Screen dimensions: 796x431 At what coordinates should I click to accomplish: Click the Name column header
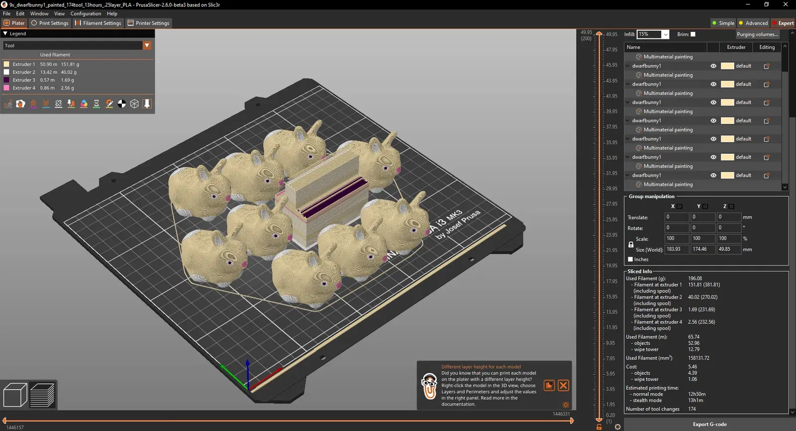(x=665, y=47)
